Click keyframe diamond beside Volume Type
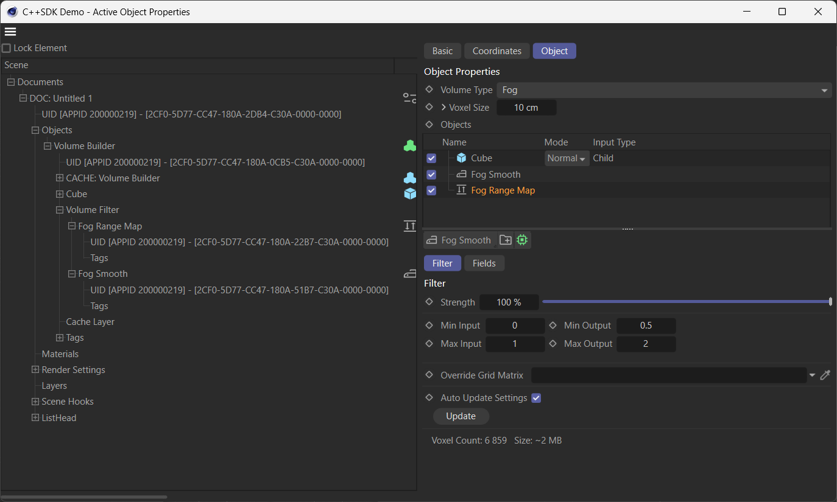Image resolution: width=837 pixels, height=502 pixels. pyautogui.click(x=429, y=89)
